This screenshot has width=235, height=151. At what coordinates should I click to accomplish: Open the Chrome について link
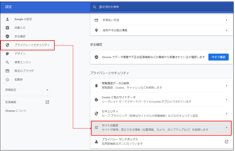(x=16, y=111)
